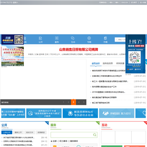The height and width of the screenshot is (147, 147).
Task: Close the right floating 上线了 advertisement
Action: 128,74
